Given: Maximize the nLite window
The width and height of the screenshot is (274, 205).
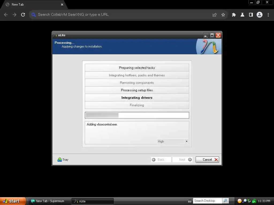Looking at the screenshot, I should [x=212, y=36].
